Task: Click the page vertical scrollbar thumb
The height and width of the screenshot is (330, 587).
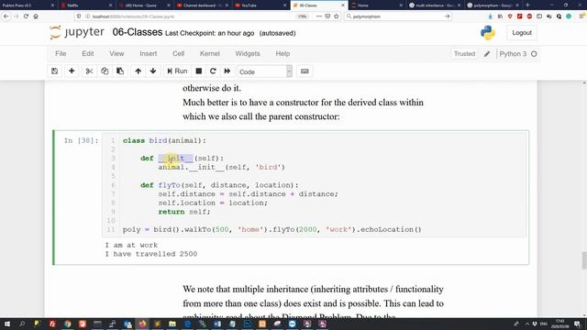Action: [x=584, y=260]
